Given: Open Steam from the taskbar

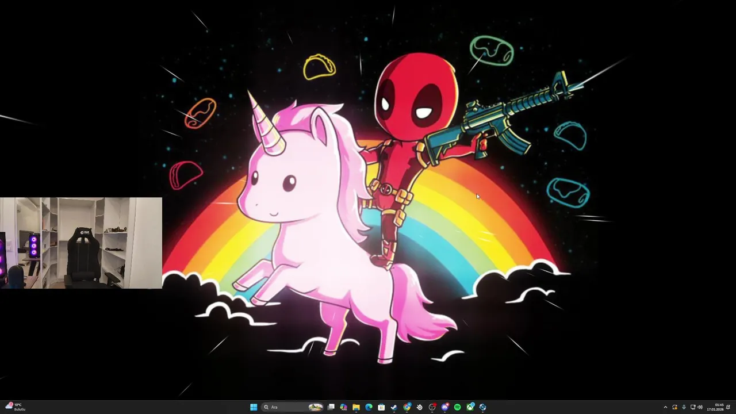Looking at the screenshot, I should 394,407.
